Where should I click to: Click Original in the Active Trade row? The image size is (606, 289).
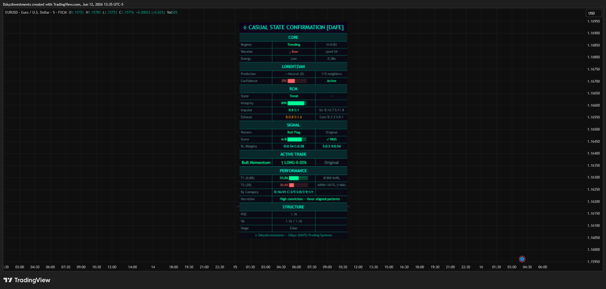click(331, 163)
